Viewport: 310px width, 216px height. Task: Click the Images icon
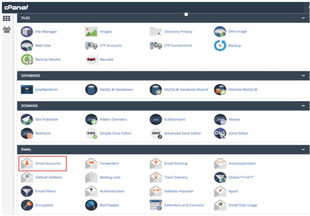point(91,32)
